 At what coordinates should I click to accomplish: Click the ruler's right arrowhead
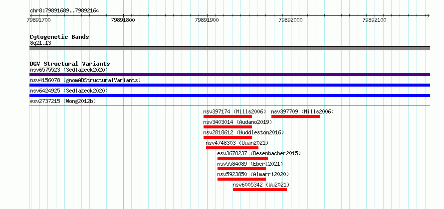429,15
